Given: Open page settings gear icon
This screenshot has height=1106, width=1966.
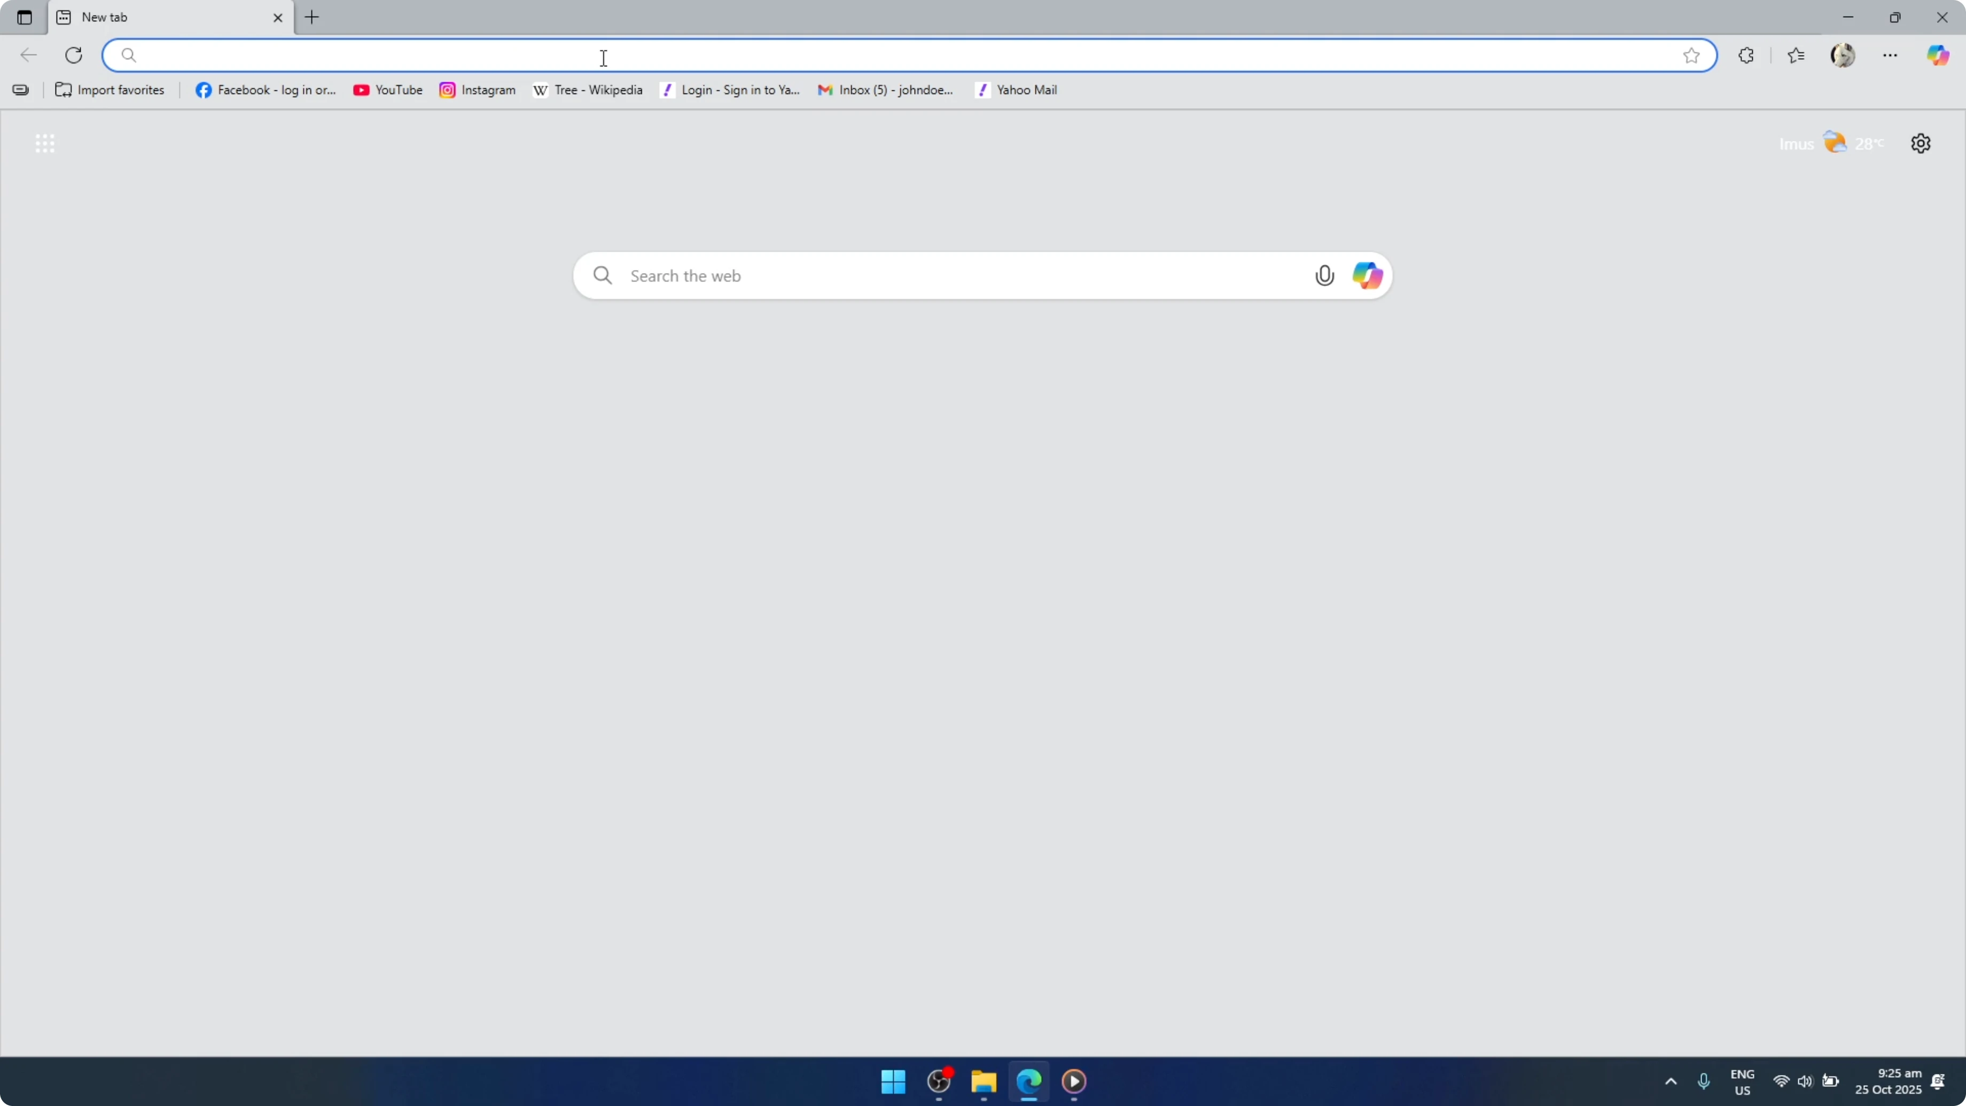Looking at the screenshot, I should (1921, 144).
